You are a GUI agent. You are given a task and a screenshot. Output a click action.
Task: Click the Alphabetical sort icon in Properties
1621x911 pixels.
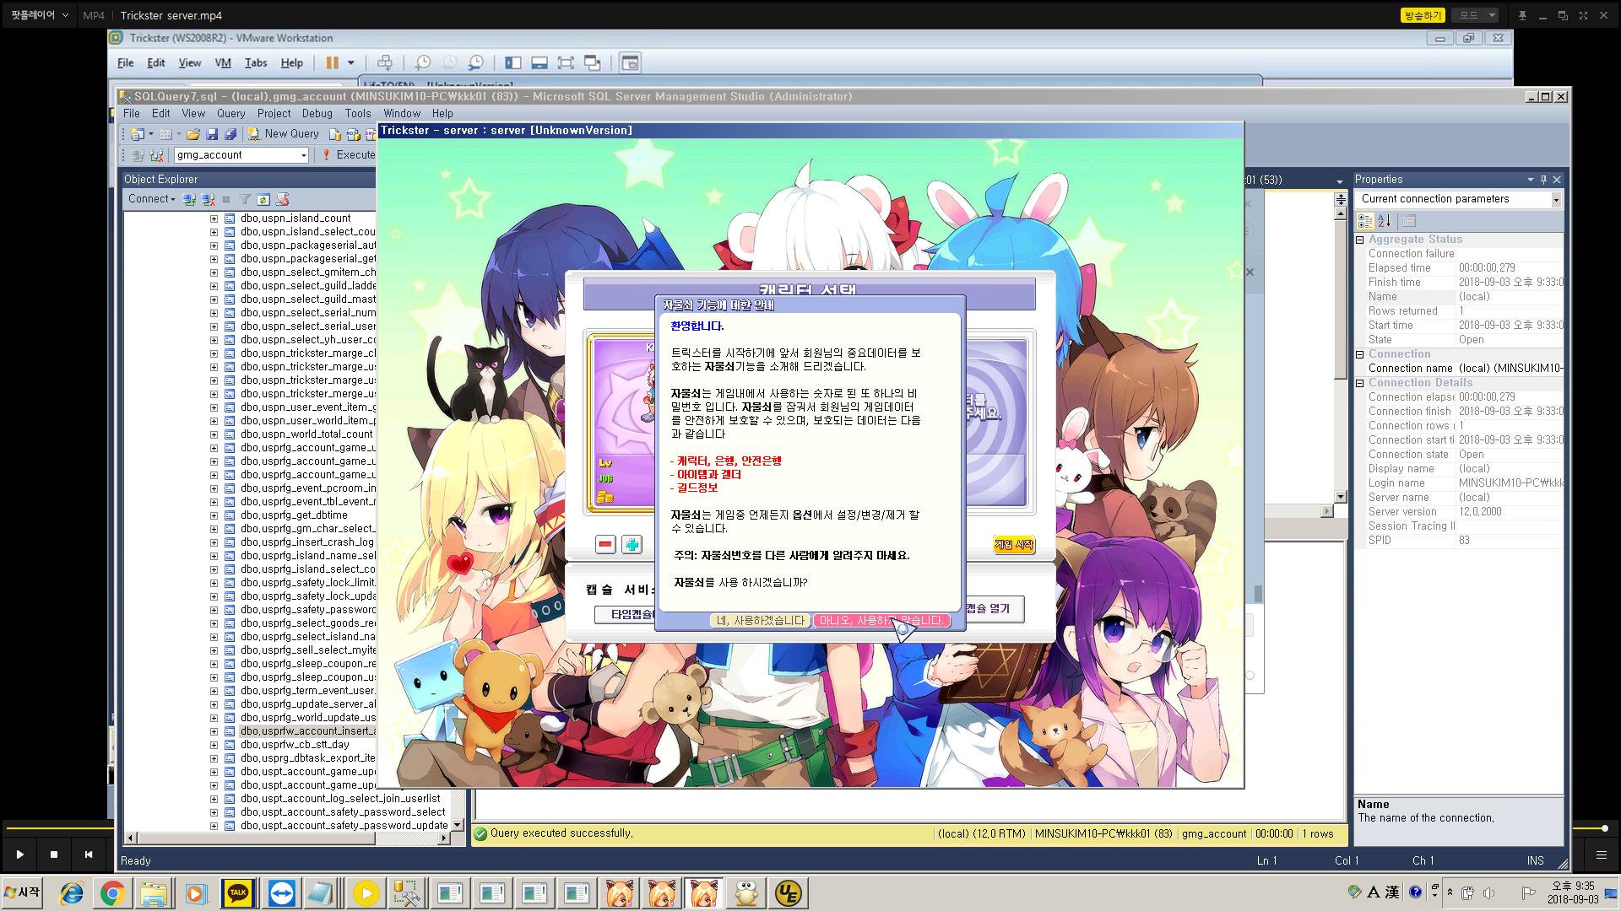(1384, 221)
